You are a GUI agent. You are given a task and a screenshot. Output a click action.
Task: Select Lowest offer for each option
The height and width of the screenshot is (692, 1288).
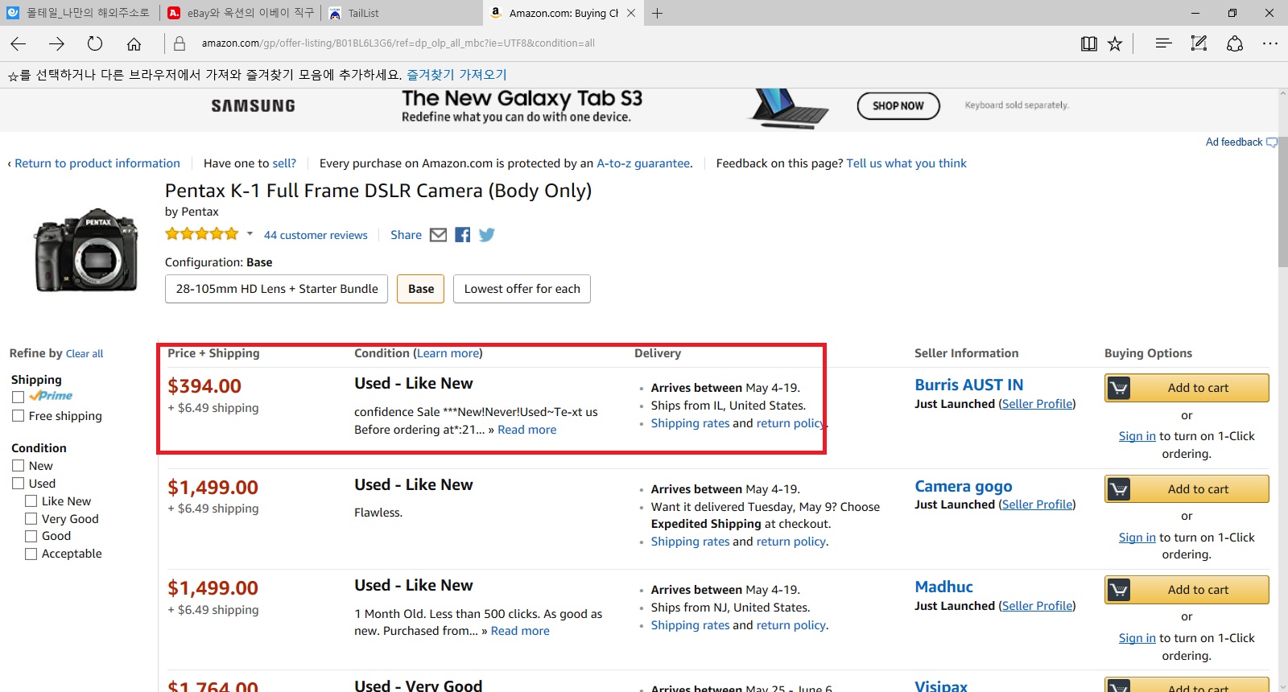point(522,289)
